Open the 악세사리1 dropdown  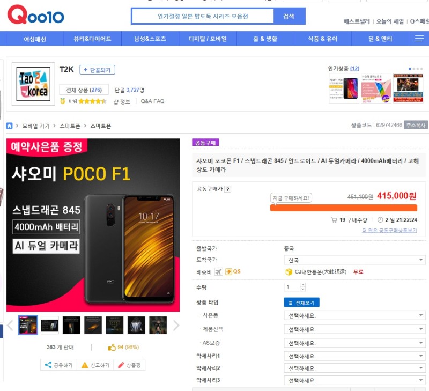point(354,356)
